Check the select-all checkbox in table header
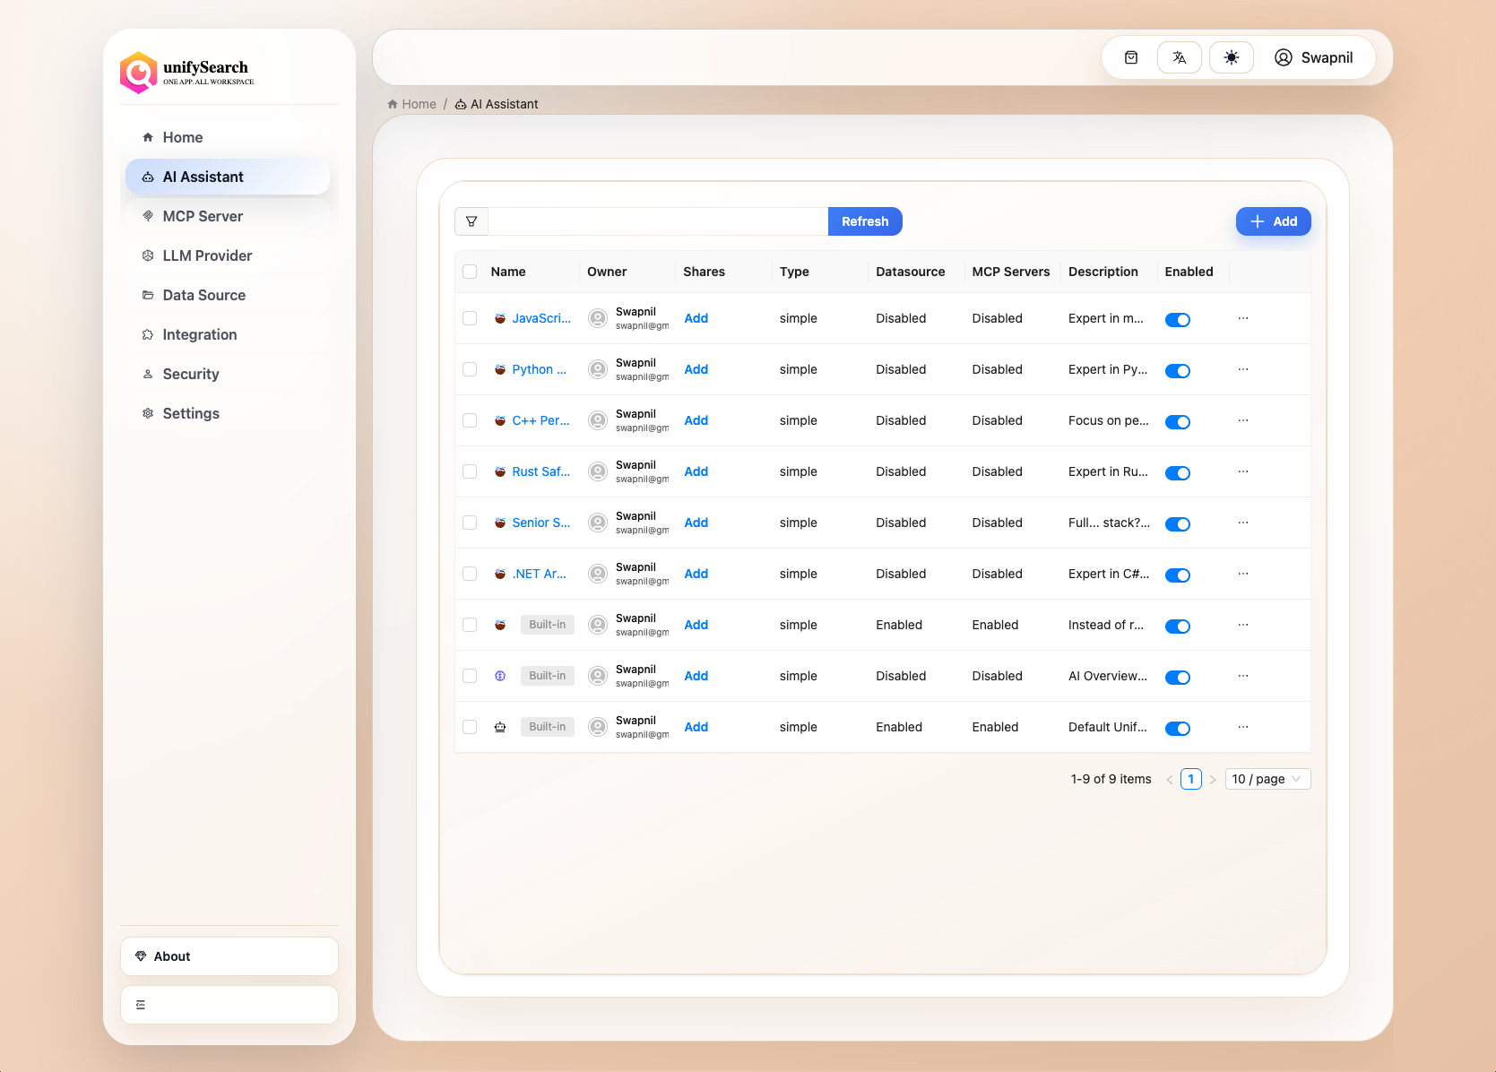 [x=470, y=271]
